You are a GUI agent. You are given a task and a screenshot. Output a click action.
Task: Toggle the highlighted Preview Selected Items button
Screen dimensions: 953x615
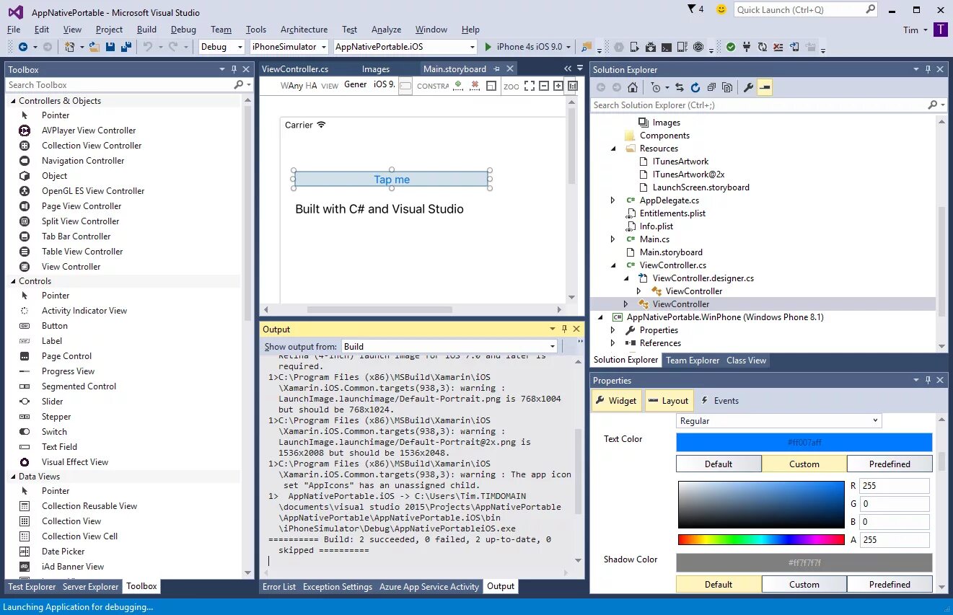765,87
